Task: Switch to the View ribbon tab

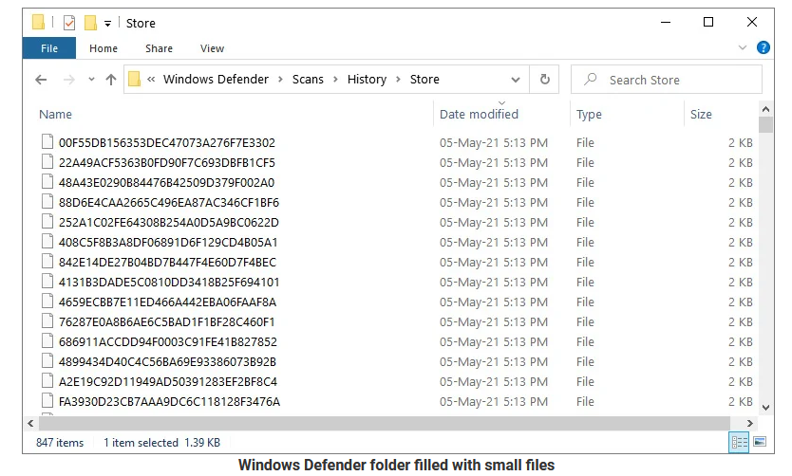Action: click(x=212, y=48)
